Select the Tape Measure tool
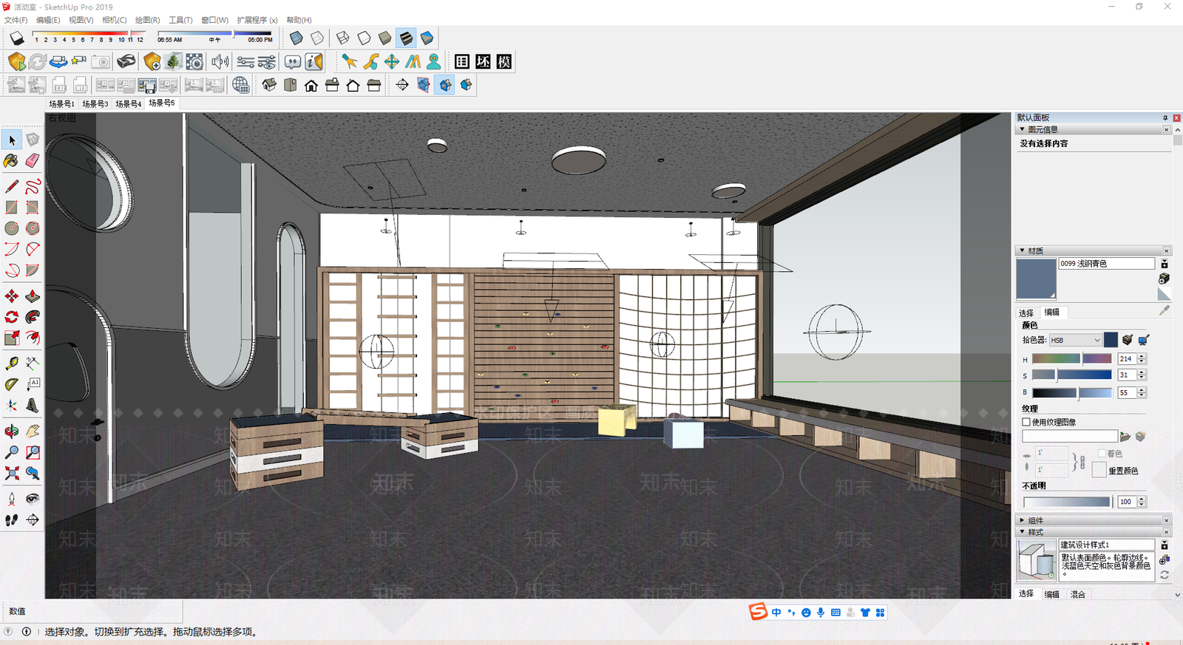1183x645 pixels. coord(12,363)
